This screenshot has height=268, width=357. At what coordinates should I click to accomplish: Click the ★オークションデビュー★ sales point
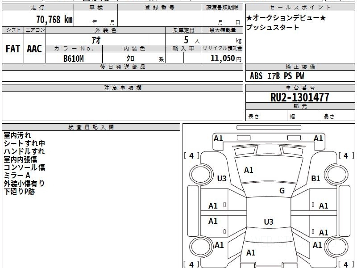[x=286, y=18]
